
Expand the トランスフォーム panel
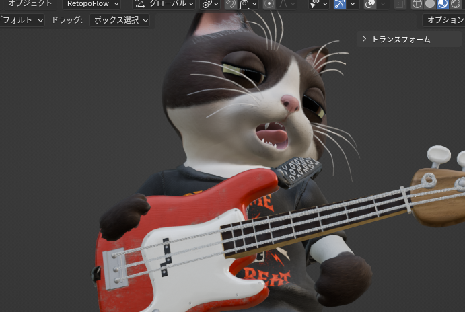click(364, 39)
